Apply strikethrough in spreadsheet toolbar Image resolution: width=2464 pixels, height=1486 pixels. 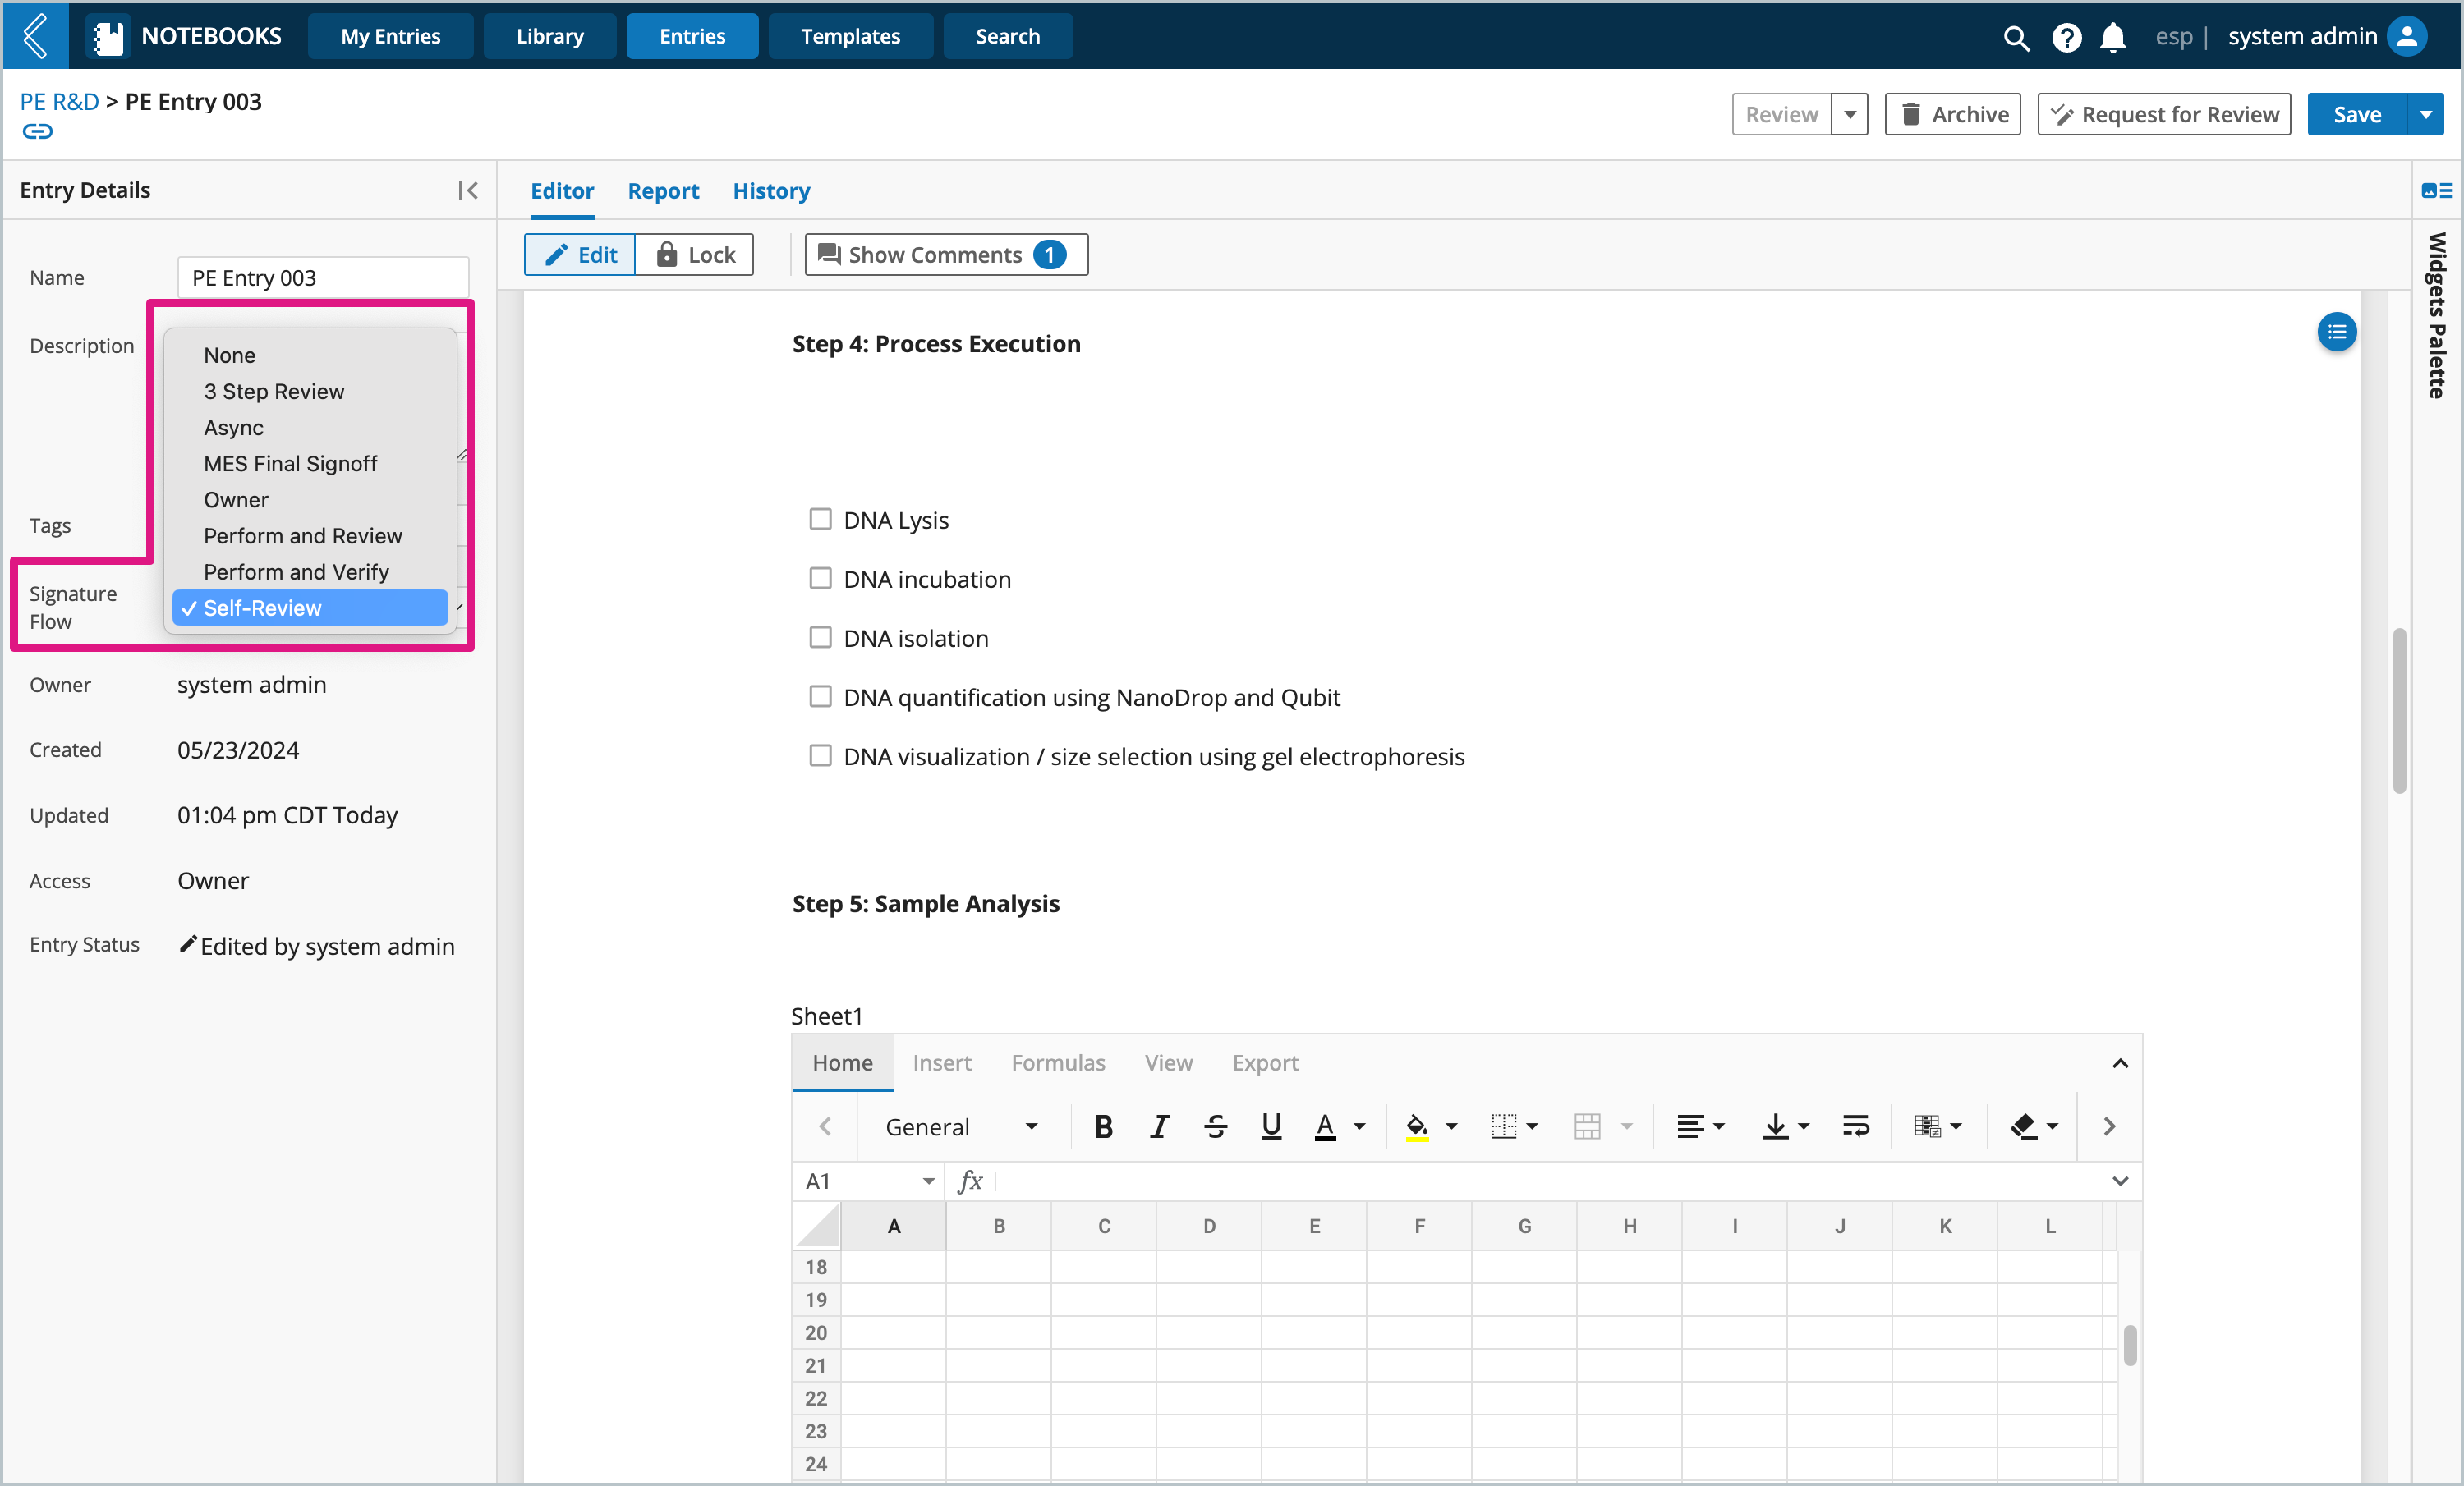1215,1126
